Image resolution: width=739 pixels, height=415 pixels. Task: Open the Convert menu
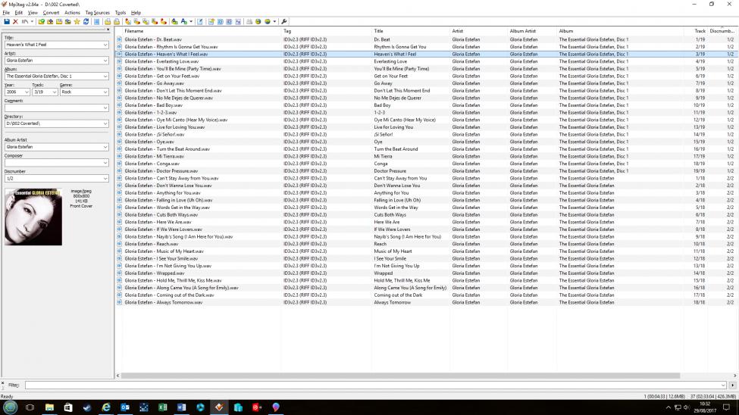(x=51, y=13)
